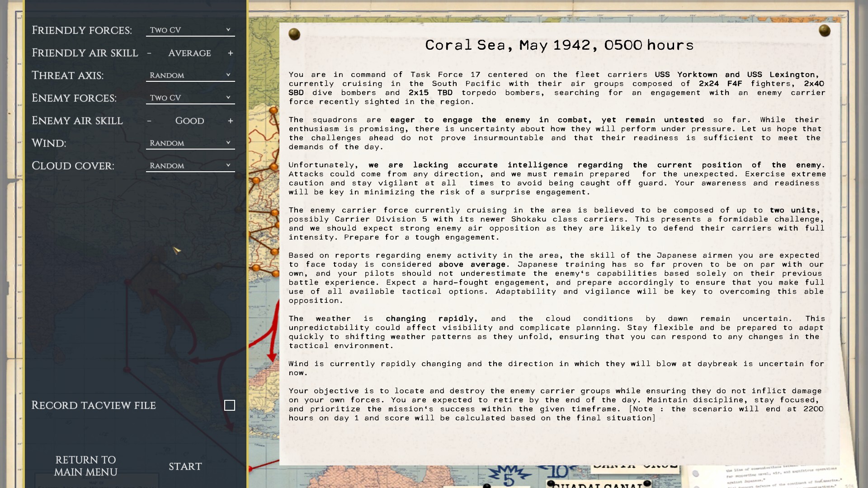The height and width of the screenshot is (488, 868).
Task: Open the Enemy Forces dropdown
Action: pos(190,98)
